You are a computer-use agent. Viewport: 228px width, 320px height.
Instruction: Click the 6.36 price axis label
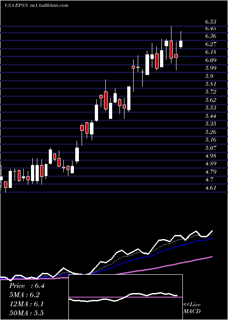pyautogui.click(x=211, y=36)
